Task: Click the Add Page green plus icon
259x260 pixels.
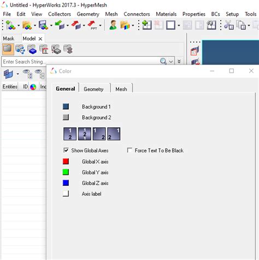Action: click(147, 25)
